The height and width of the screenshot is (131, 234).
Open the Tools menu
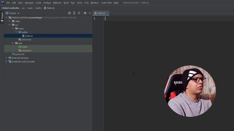click(x=80, y=3)
